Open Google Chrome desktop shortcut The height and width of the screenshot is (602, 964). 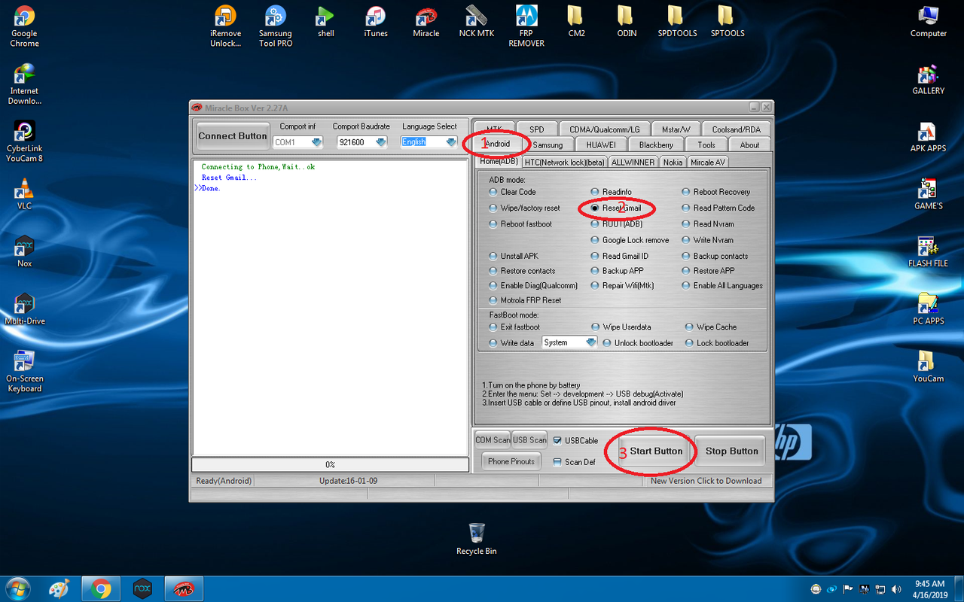pos(24,26)
